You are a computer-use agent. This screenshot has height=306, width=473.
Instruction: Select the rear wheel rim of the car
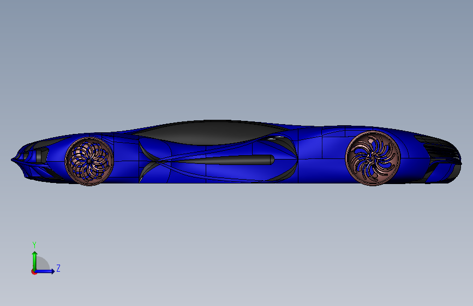tap(373, 158)
